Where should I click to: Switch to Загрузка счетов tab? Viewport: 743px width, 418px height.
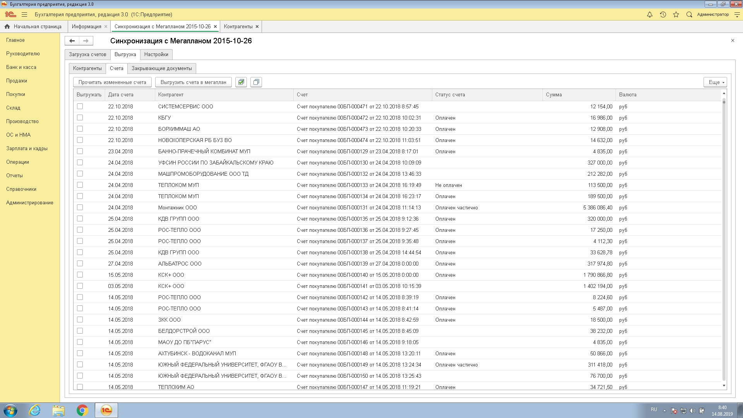click(87, 55)
